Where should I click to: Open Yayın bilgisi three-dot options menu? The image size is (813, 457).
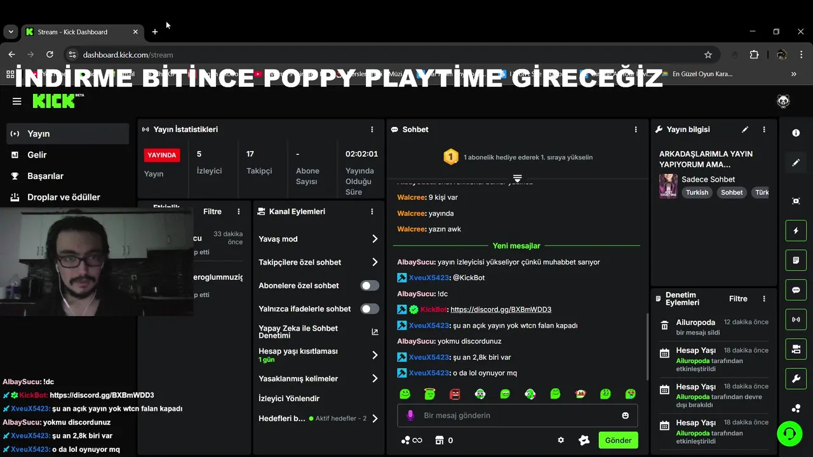pos(764,129)
